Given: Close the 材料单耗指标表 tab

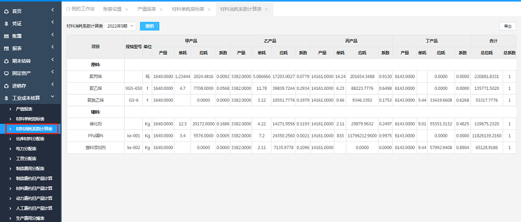Looking at the screenshot, I should (x=209, y=9).
